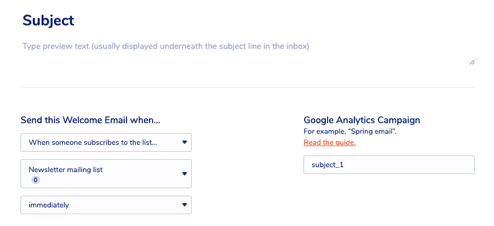This screenshot has width=494, height=226.
Task: Click the 'Google Analytics Campaign' heading
Action: pos(362,120)
